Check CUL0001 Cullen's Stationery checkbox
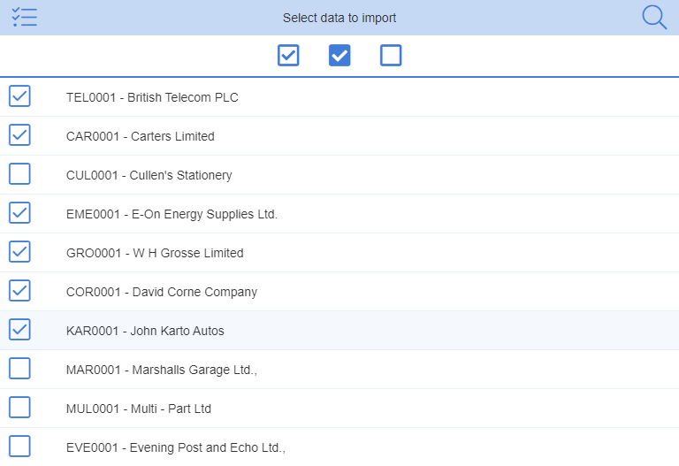Image resolution: width=679 pixels, height=466 pixels. (19, 173)
